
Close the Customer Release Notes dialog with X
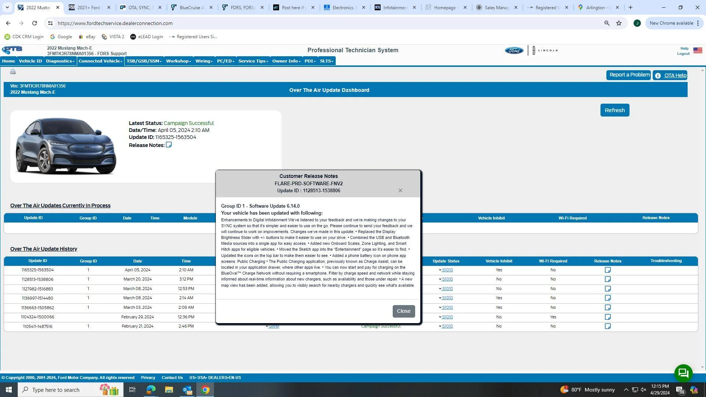pyautogui.click(x=400, y=190)
